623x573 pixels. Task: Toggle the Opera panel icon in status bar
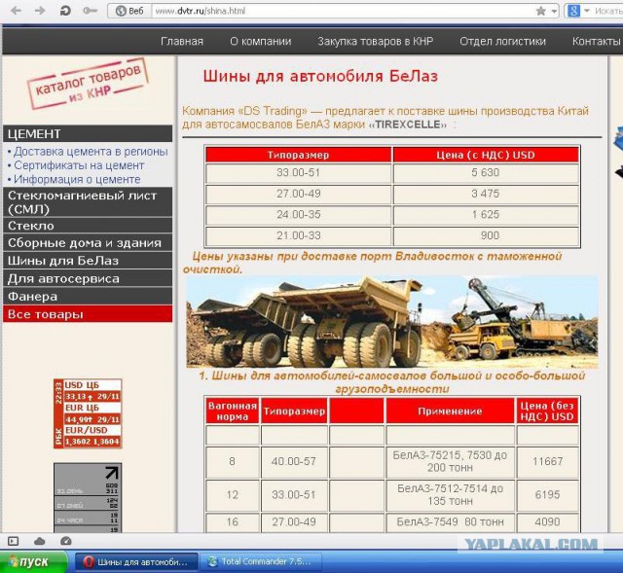tap(13, 541)
